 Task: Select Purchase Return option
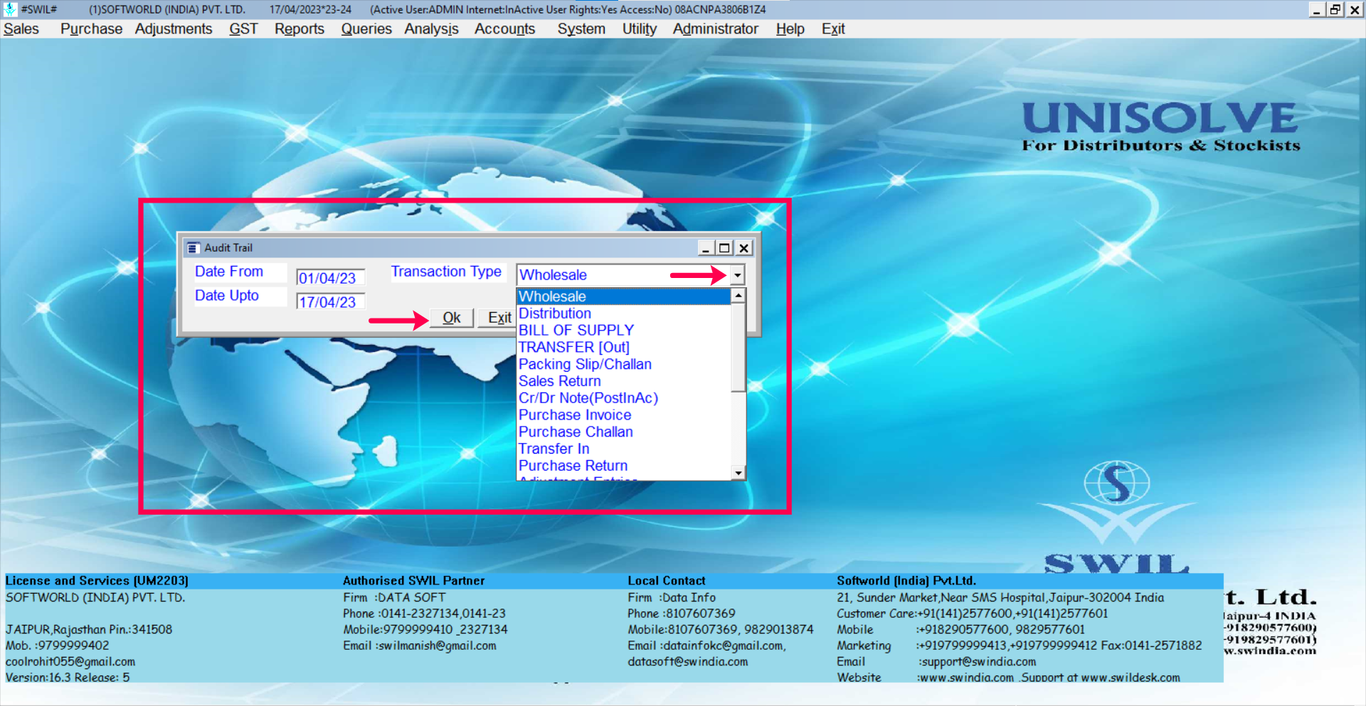(623, 466)
